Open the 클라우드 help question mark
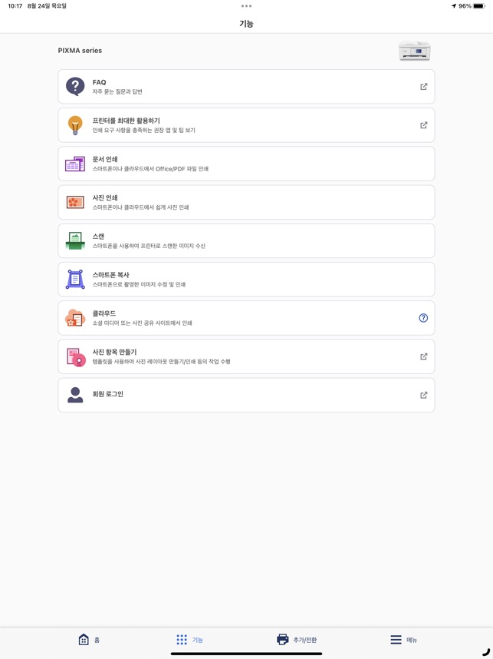Viewport: 493px width, 659px height. coord(423,318)
